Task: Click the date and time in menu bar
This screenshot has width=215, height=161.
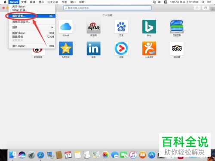Action: pyautogui.click(x=184, y=2)
